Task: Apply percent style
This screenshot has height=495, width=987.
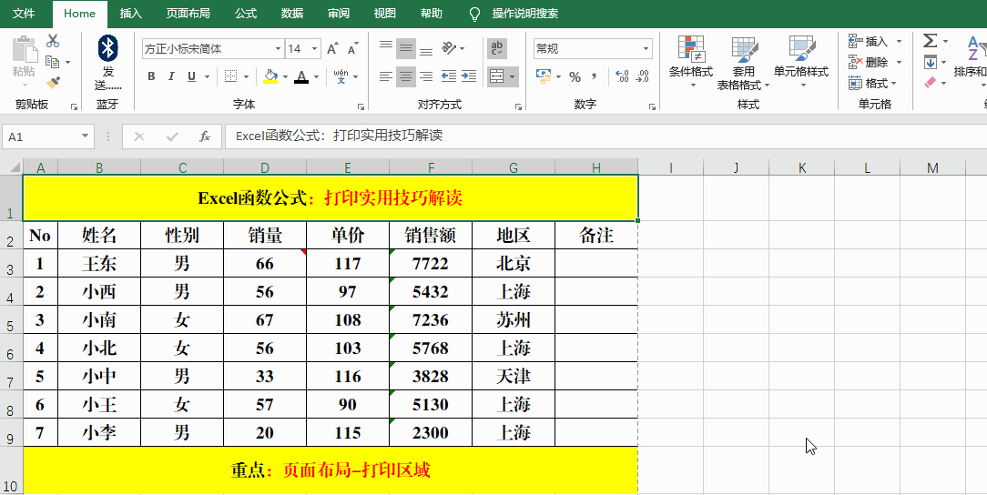Action: (x=575, y=76)
